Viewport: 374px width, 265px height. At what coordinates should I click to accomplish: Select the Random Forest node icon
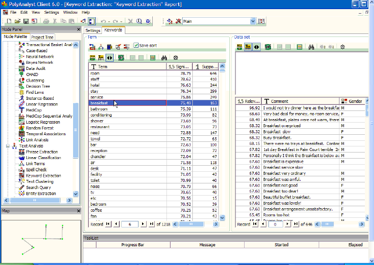click(x=22, y=128)
